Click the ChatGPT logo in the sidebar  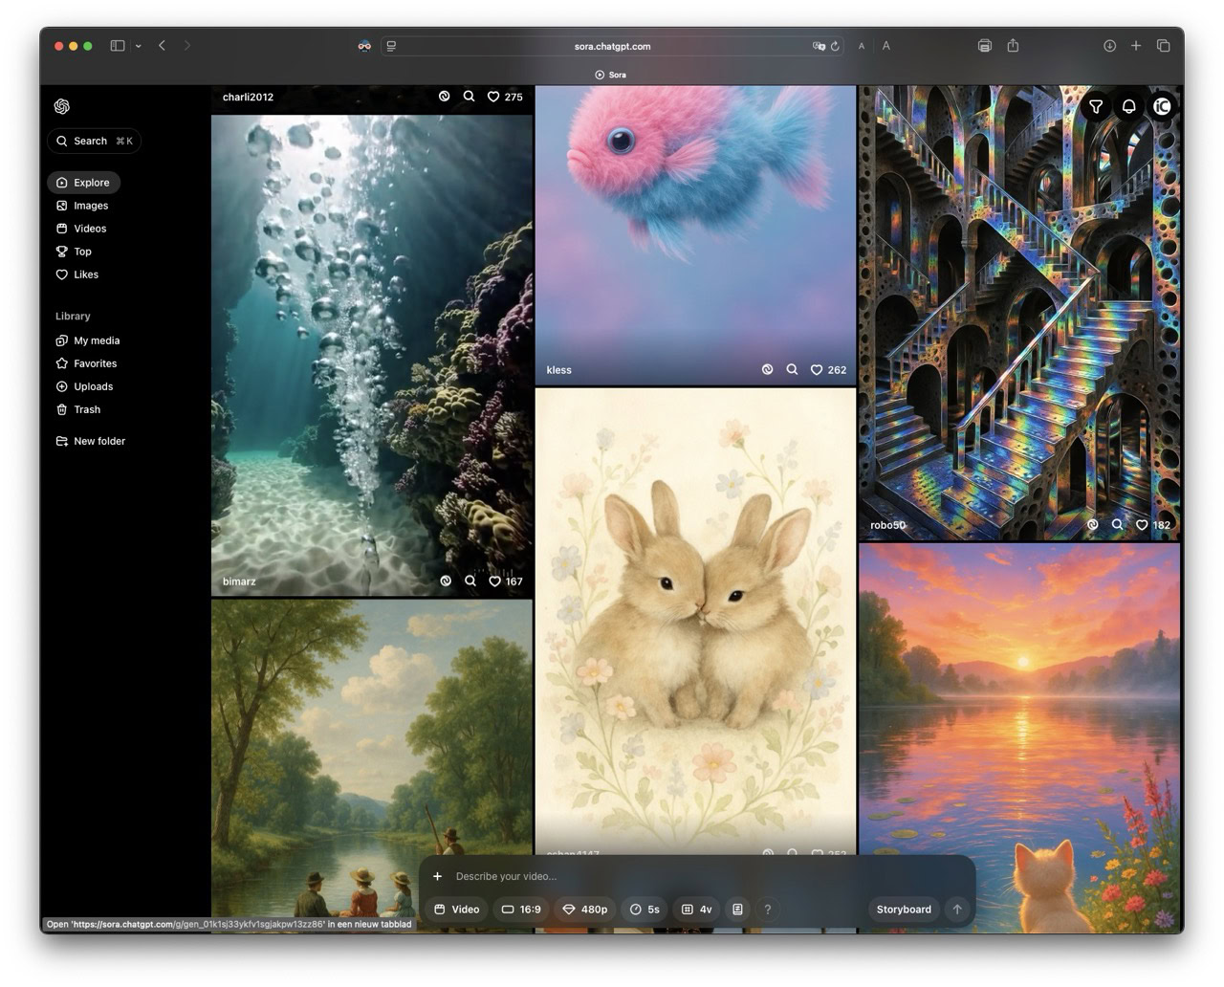(62, 106)
